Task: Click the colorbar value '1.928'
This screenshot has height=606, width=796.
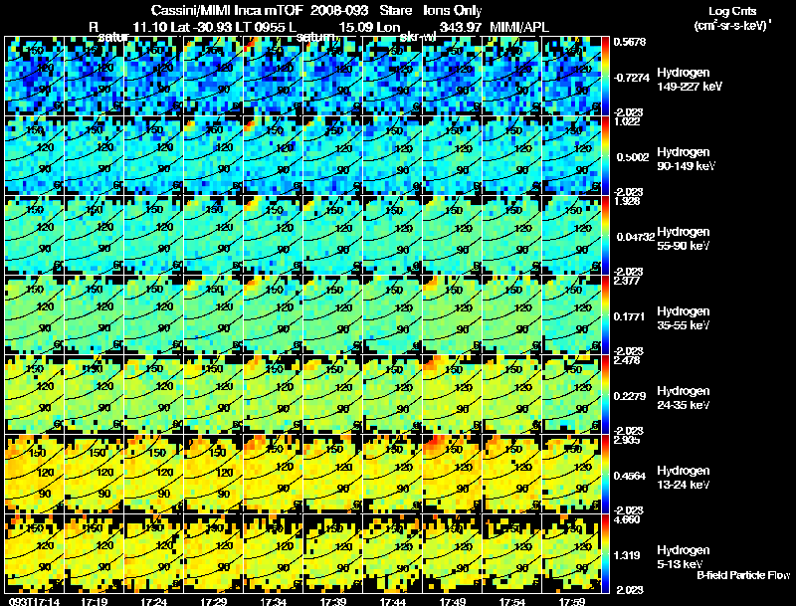Action: coord(627,201)
